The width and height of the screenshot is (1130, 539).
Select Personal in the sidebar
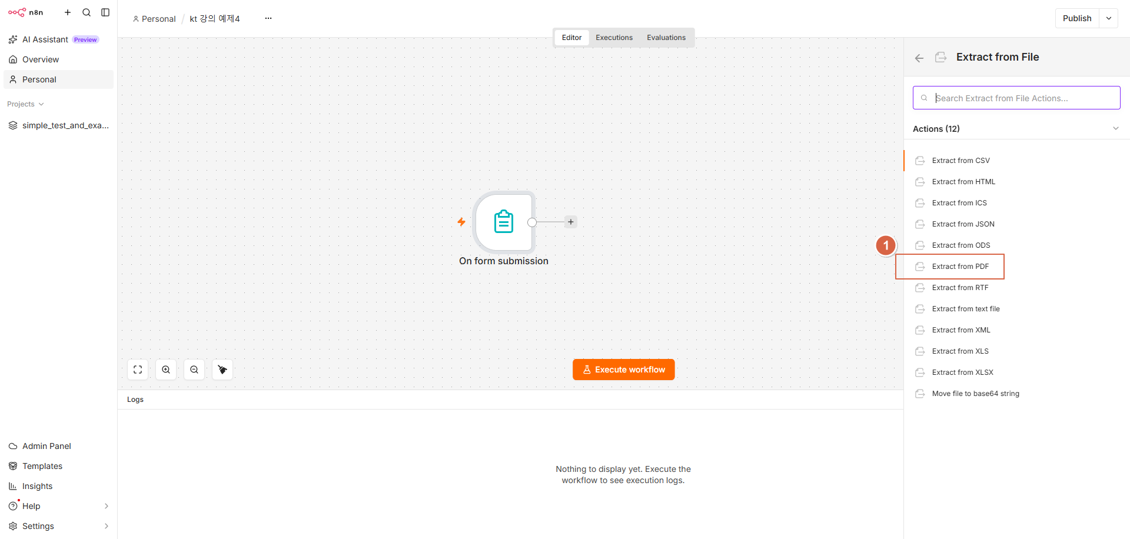coord(58,79)
